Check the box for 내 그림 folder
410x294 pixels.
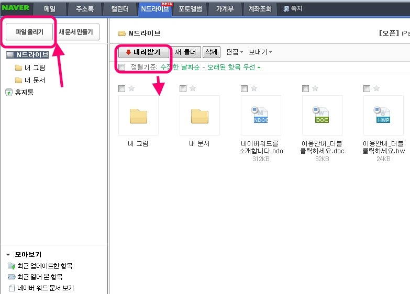(x=121, y=88)
